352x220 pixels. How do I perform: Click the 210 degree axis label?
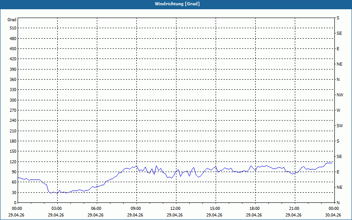pyautogui.click(x=13, y=131)
